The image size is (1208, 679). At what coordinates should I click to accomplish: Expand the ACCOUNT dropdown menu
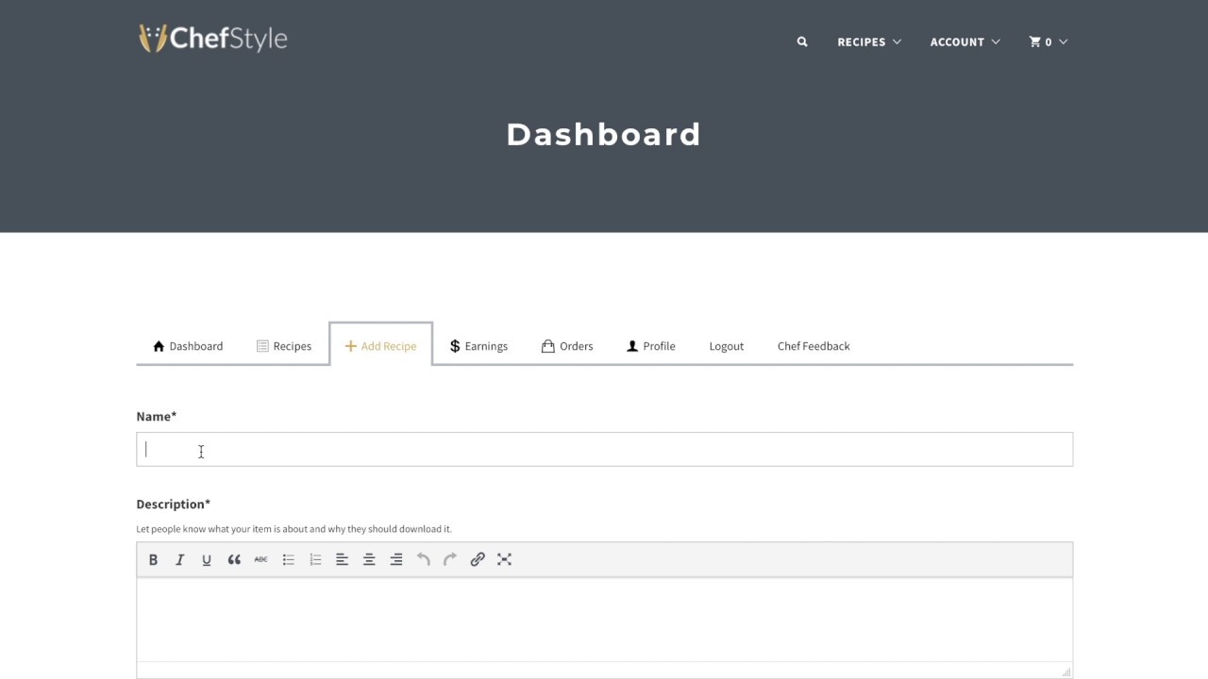click(965, 41)
